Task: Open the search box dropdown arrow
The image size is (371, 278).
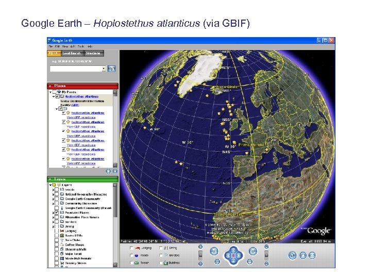Action: click(104, 68)
